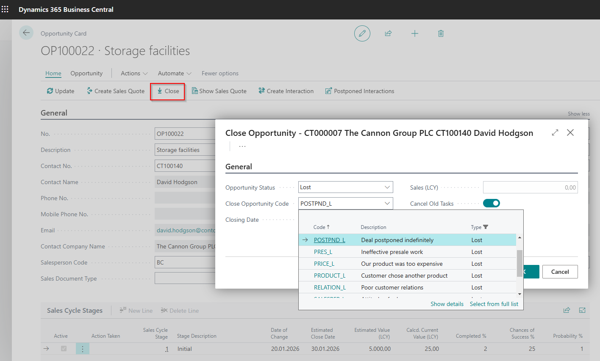The image size is (600, 361).
Task: Open Postponed Interactions
Action: pos(360,91)
